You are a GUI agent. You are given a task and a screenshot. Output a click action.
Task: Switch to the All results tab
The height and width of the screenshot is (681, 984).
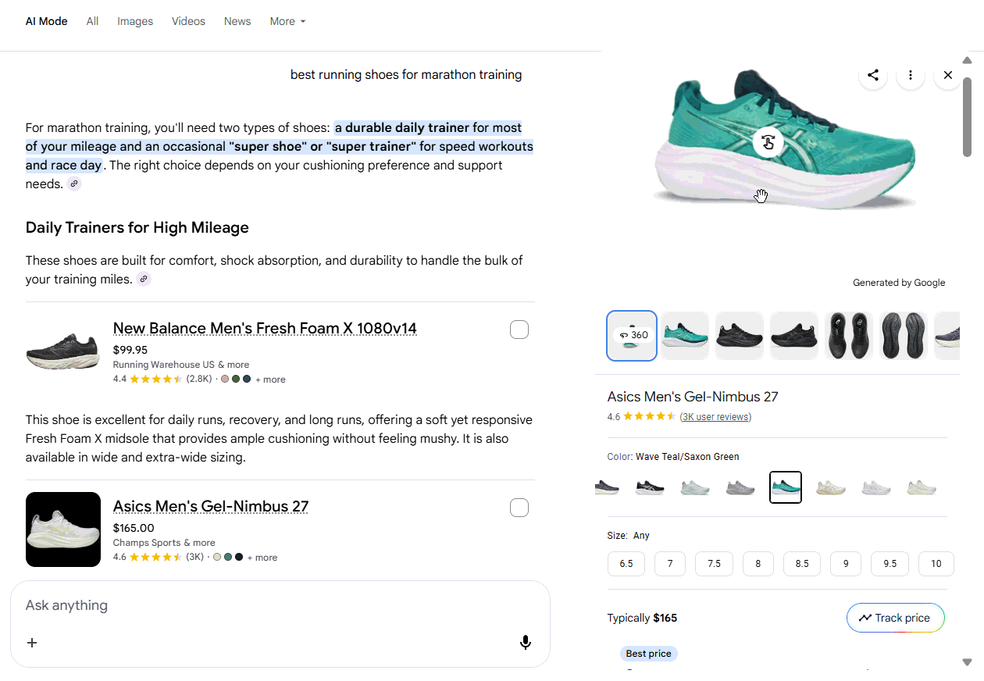point(92,21)
